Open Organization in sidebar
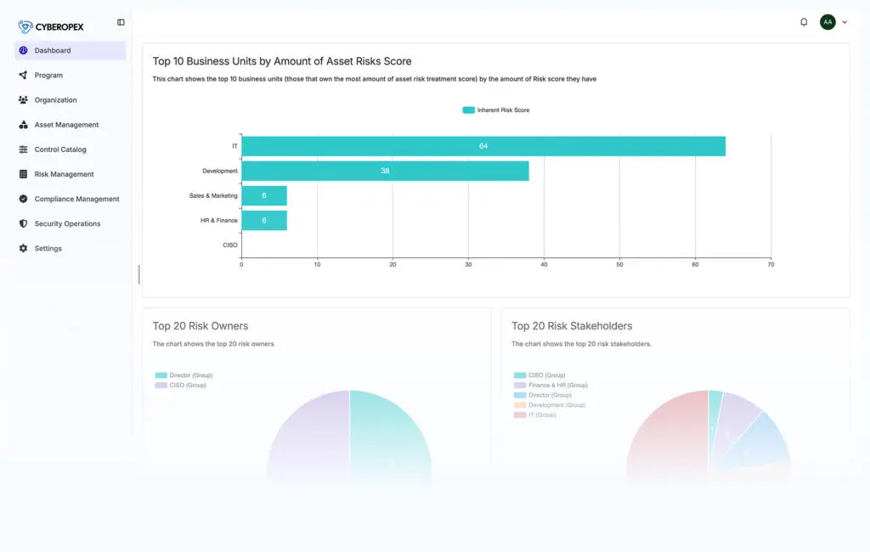870x552 pixels. pos(71,100)
